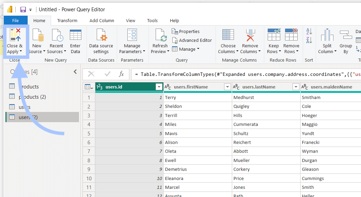
Task: Open query Properties
Action: point(186,31)
